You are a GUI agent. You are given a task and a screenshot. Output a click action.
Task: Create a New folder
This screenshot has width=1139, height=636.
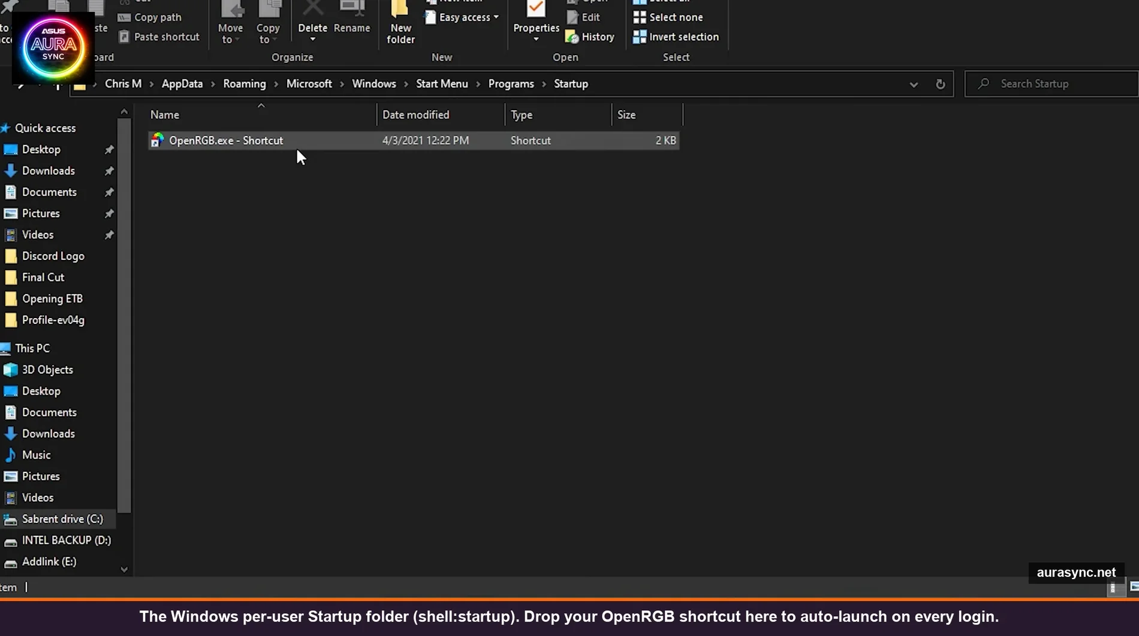[x=400, y=23]
